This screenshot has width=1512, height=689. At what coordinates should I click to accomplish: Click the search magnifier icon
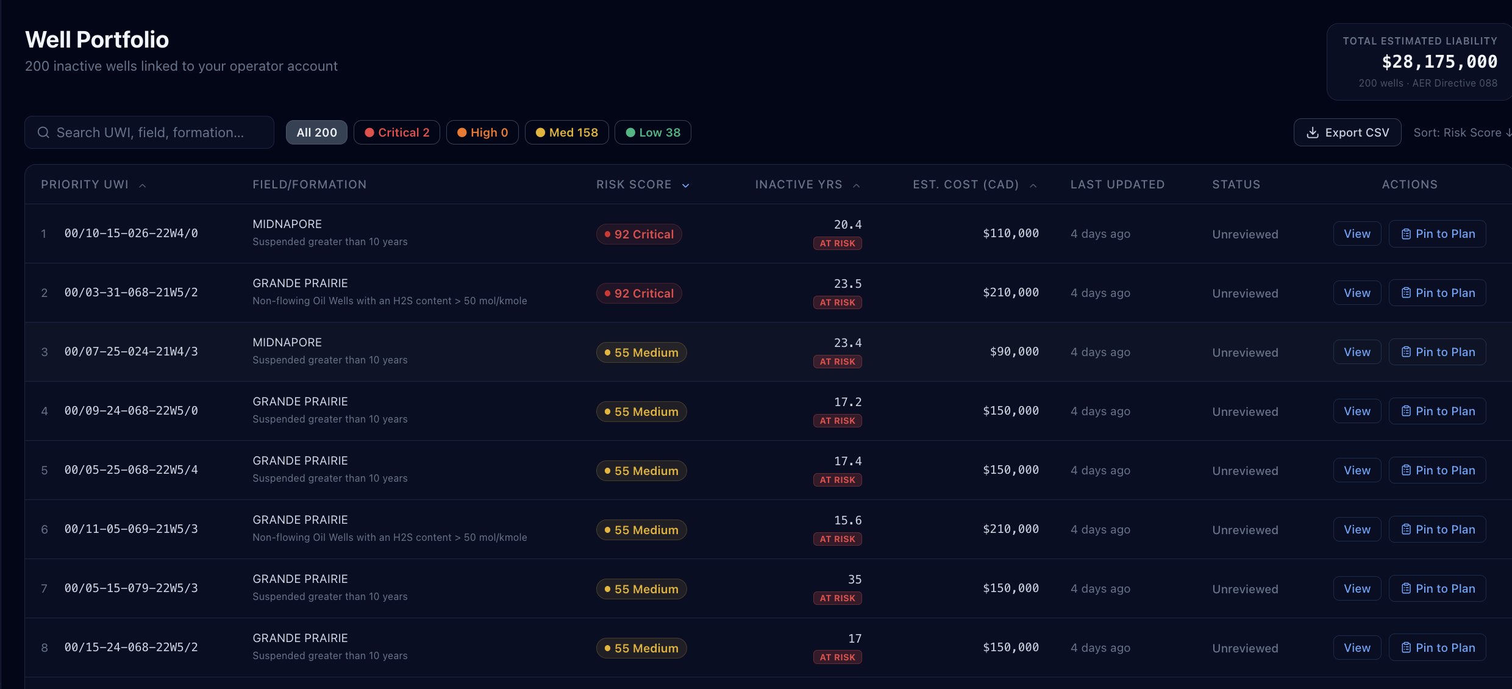[x=43, y=132]
